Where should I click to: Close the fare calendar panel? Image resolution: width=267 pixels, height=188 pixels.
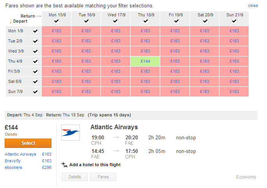[x=253, y=5]
